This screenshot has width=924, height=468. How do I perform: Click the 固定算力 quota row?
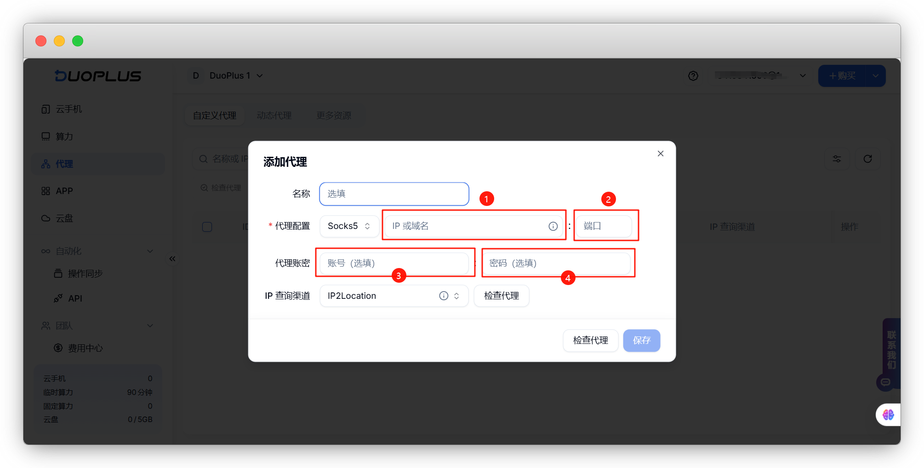pyautogui.click(x=98, y=406)
